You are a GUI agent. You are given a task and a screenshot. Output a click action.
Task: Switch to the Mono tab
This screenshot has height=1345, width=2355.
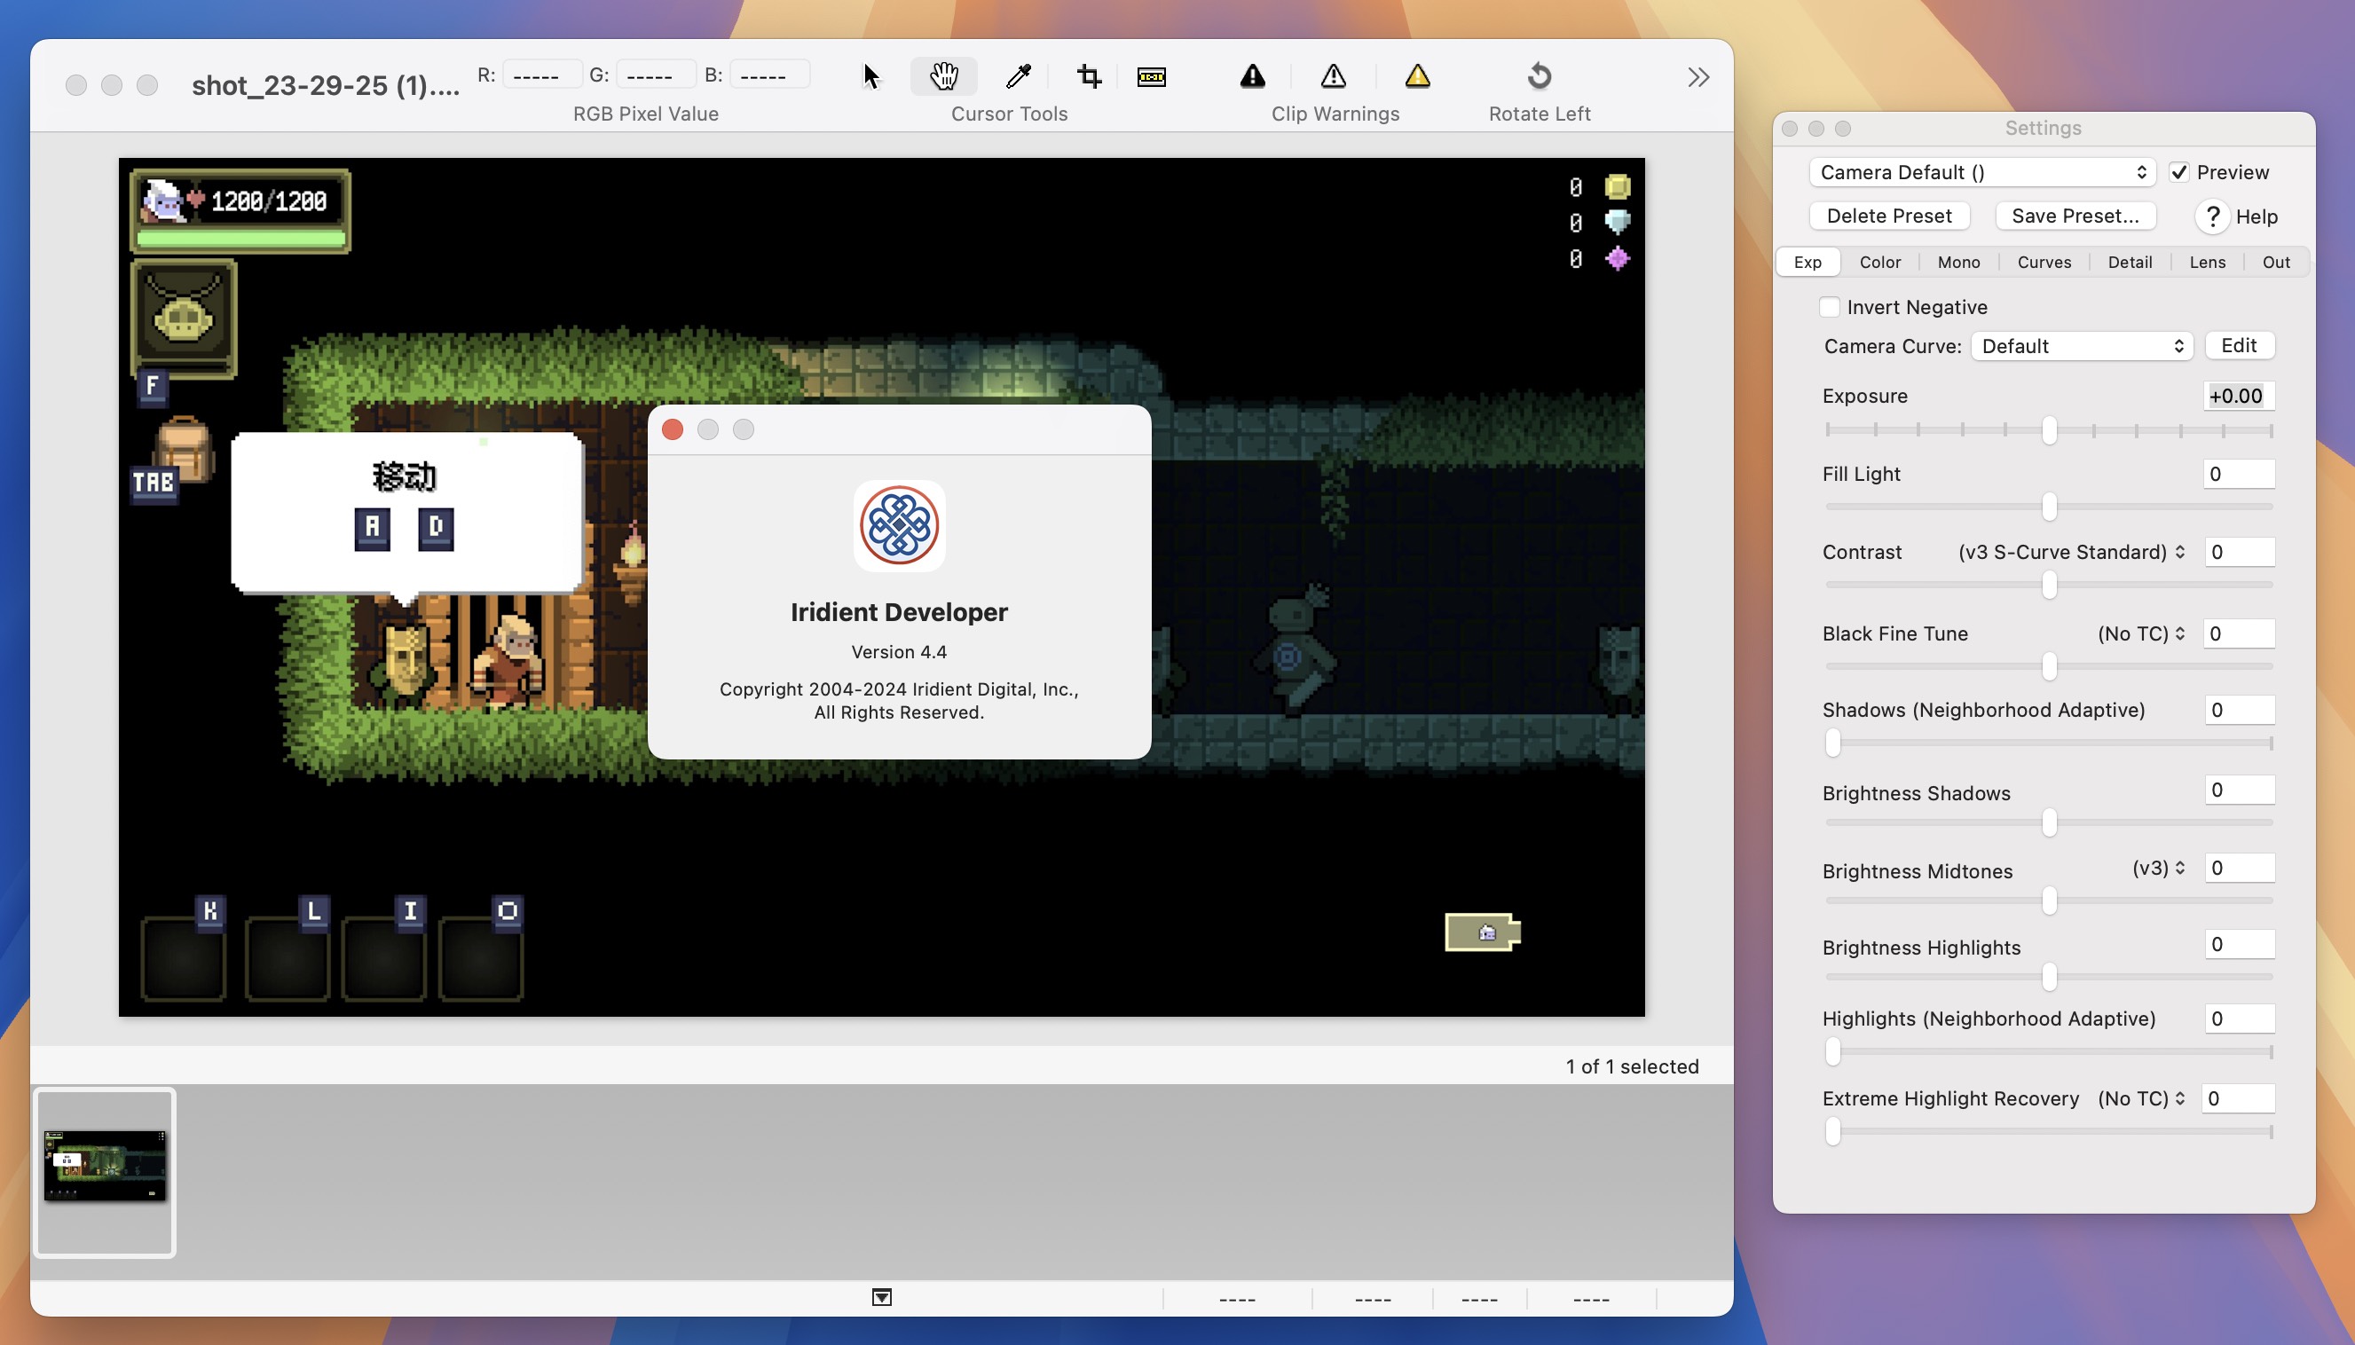pos(1957,263)
